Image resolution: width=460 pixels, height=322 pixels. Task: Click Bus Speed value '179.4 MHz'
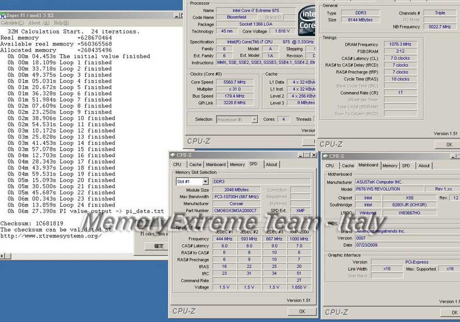point(235,96)
